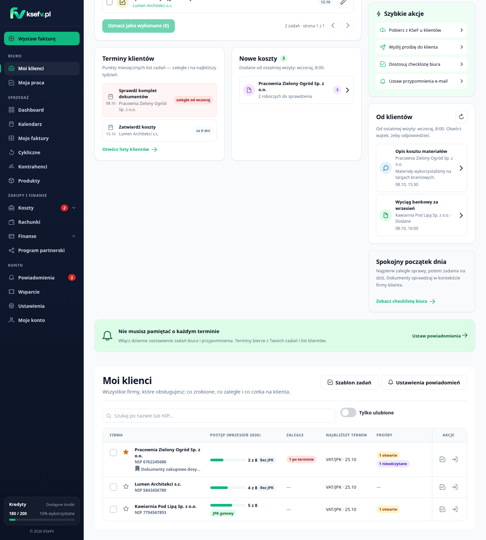Open Wyślij prośbę do klienta action
Image resolution: width=486 pixels, height=540 pixels.
422,47
